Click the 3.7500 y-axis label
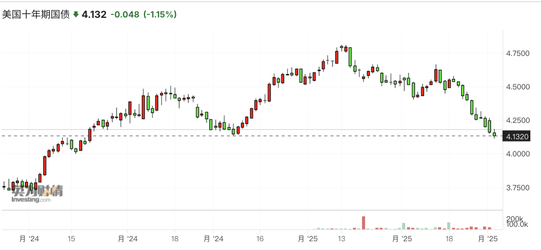The width and height of the screenshot is (541, 250). point(517,187)
